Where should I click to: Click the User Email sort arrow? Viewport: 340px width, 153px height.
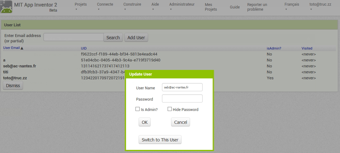tap(22, 48)
